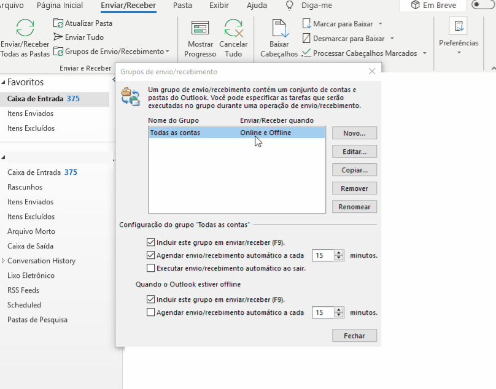
Task: Click the Marcar para Baixar icon
Action: [306, 24]
